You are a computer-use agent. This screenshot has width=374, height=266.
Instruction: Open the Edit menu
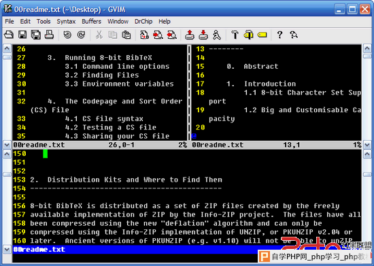[25, 22]
